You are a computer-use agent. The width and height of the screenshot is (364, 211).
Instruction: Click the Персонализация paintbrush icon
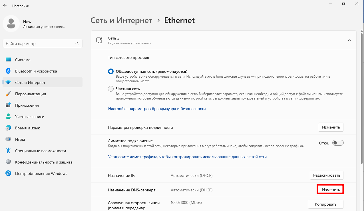pos(8,94)
